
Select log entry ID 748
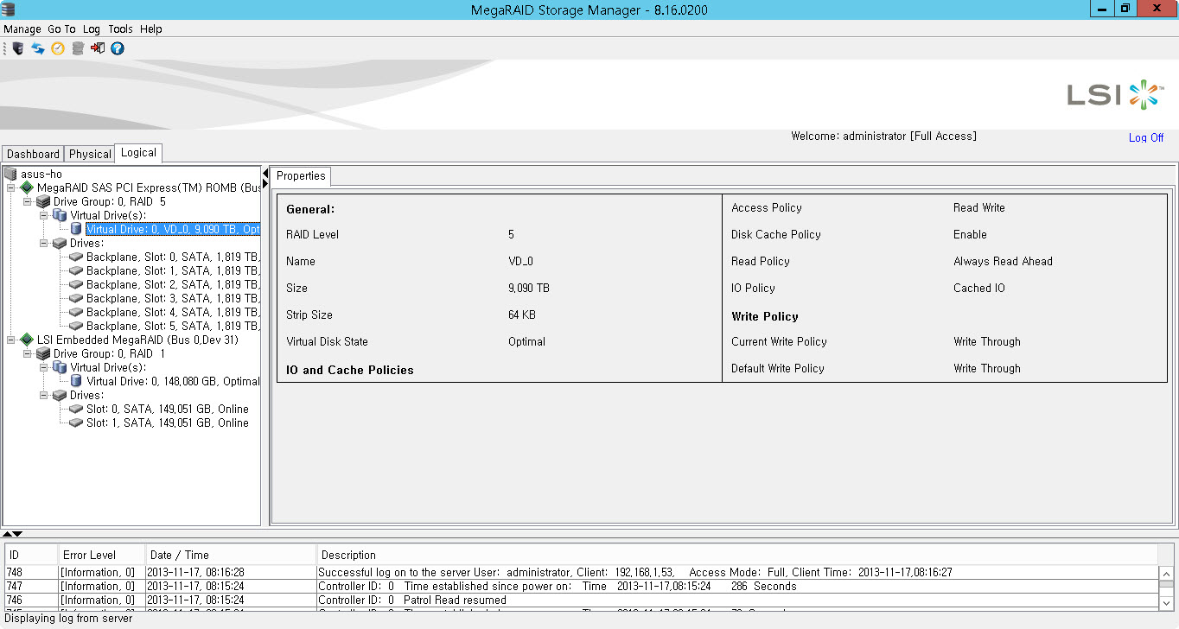point(581,572)
